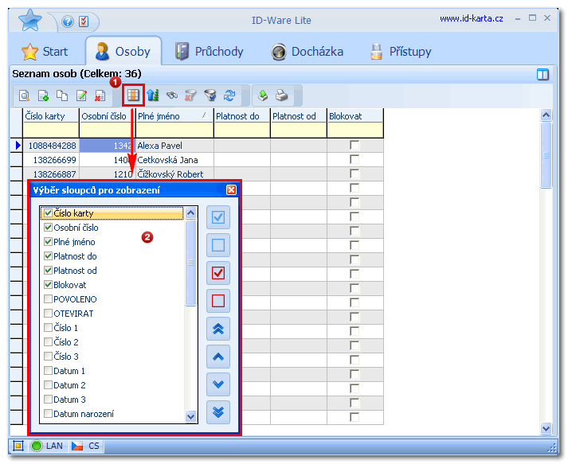Click the Číslo karty filter field
The image size is (568, 464).
[51, 130]
